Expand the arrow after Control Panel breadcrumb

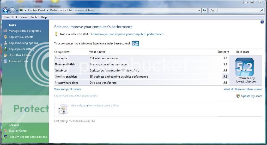coord(48,10)
